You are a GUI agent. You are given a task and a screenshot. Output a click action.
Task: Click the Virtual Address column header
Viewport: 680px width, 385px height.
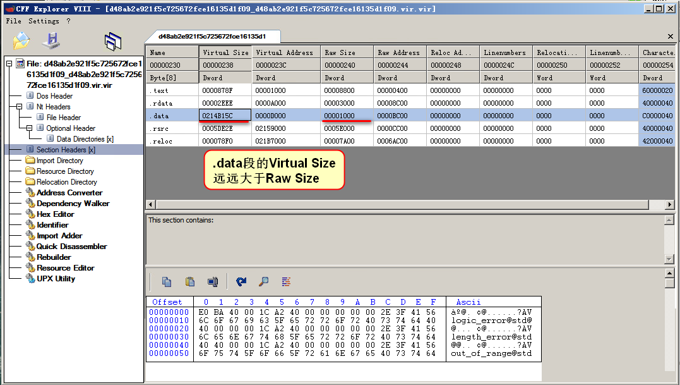click(286, 52)
